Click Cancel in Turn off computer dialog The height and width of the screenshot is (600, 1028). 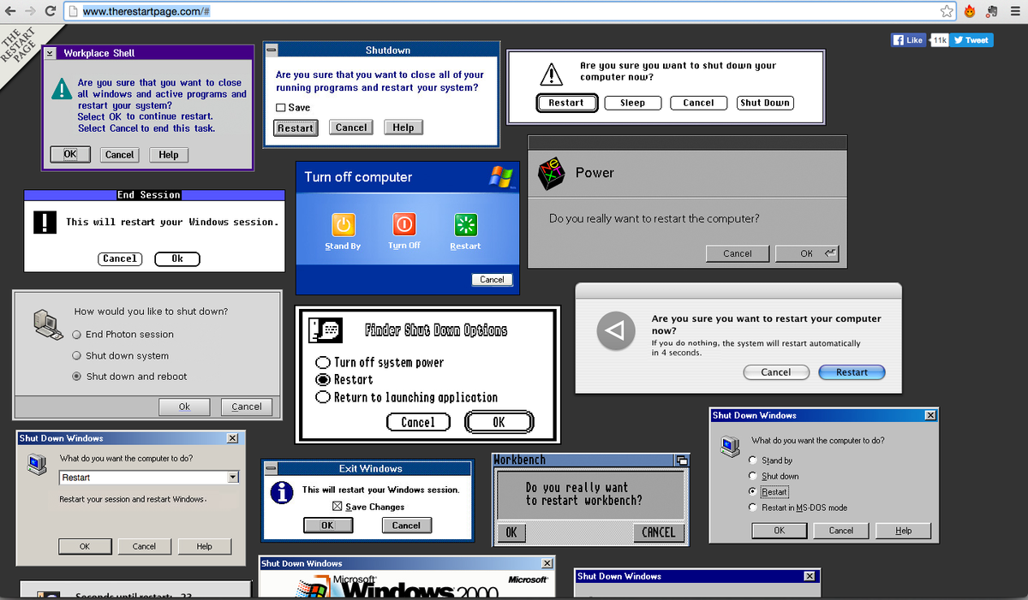492,279
